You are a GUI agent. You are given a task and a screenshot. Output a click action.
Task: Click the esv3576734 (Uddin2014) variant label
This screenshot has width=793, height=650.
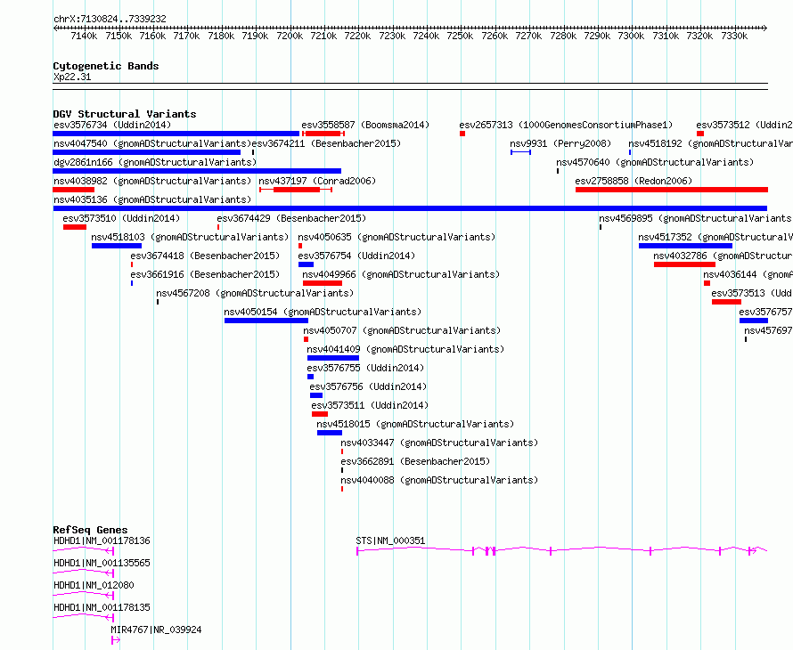(112, 125)
